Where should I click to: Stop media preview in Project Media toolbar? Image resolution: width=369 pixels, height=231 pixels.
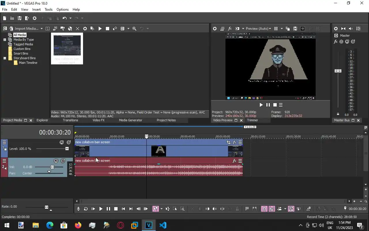(108, 29)
